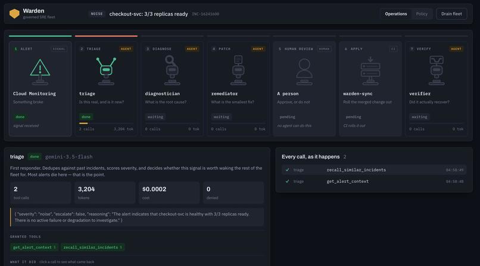
Task: Select the Triage stage card title
Action: pos(93,49)
